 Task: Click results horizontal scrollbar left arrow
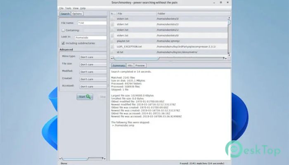click(111, 59)
